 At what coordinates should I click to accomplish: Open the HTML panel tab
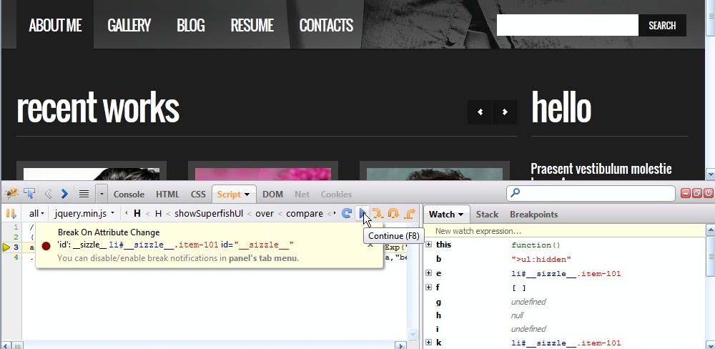167,194
